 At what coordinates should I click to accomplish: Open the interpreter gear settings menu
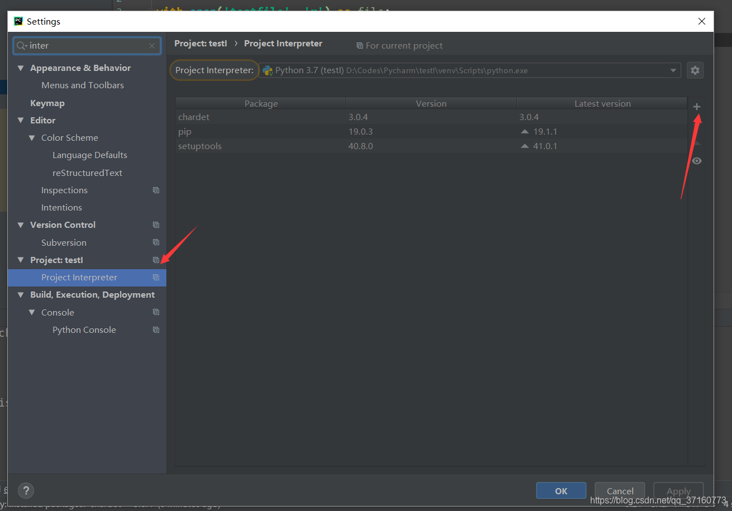695,70
